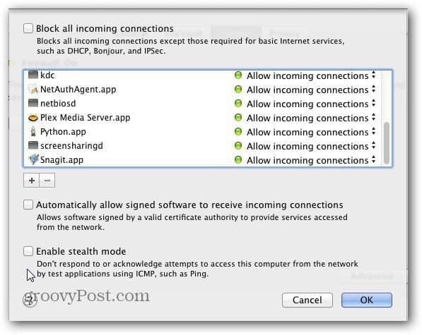Click the Snagit.app icon in list
This screenshot has width=422, height=335.
point(33,159)
